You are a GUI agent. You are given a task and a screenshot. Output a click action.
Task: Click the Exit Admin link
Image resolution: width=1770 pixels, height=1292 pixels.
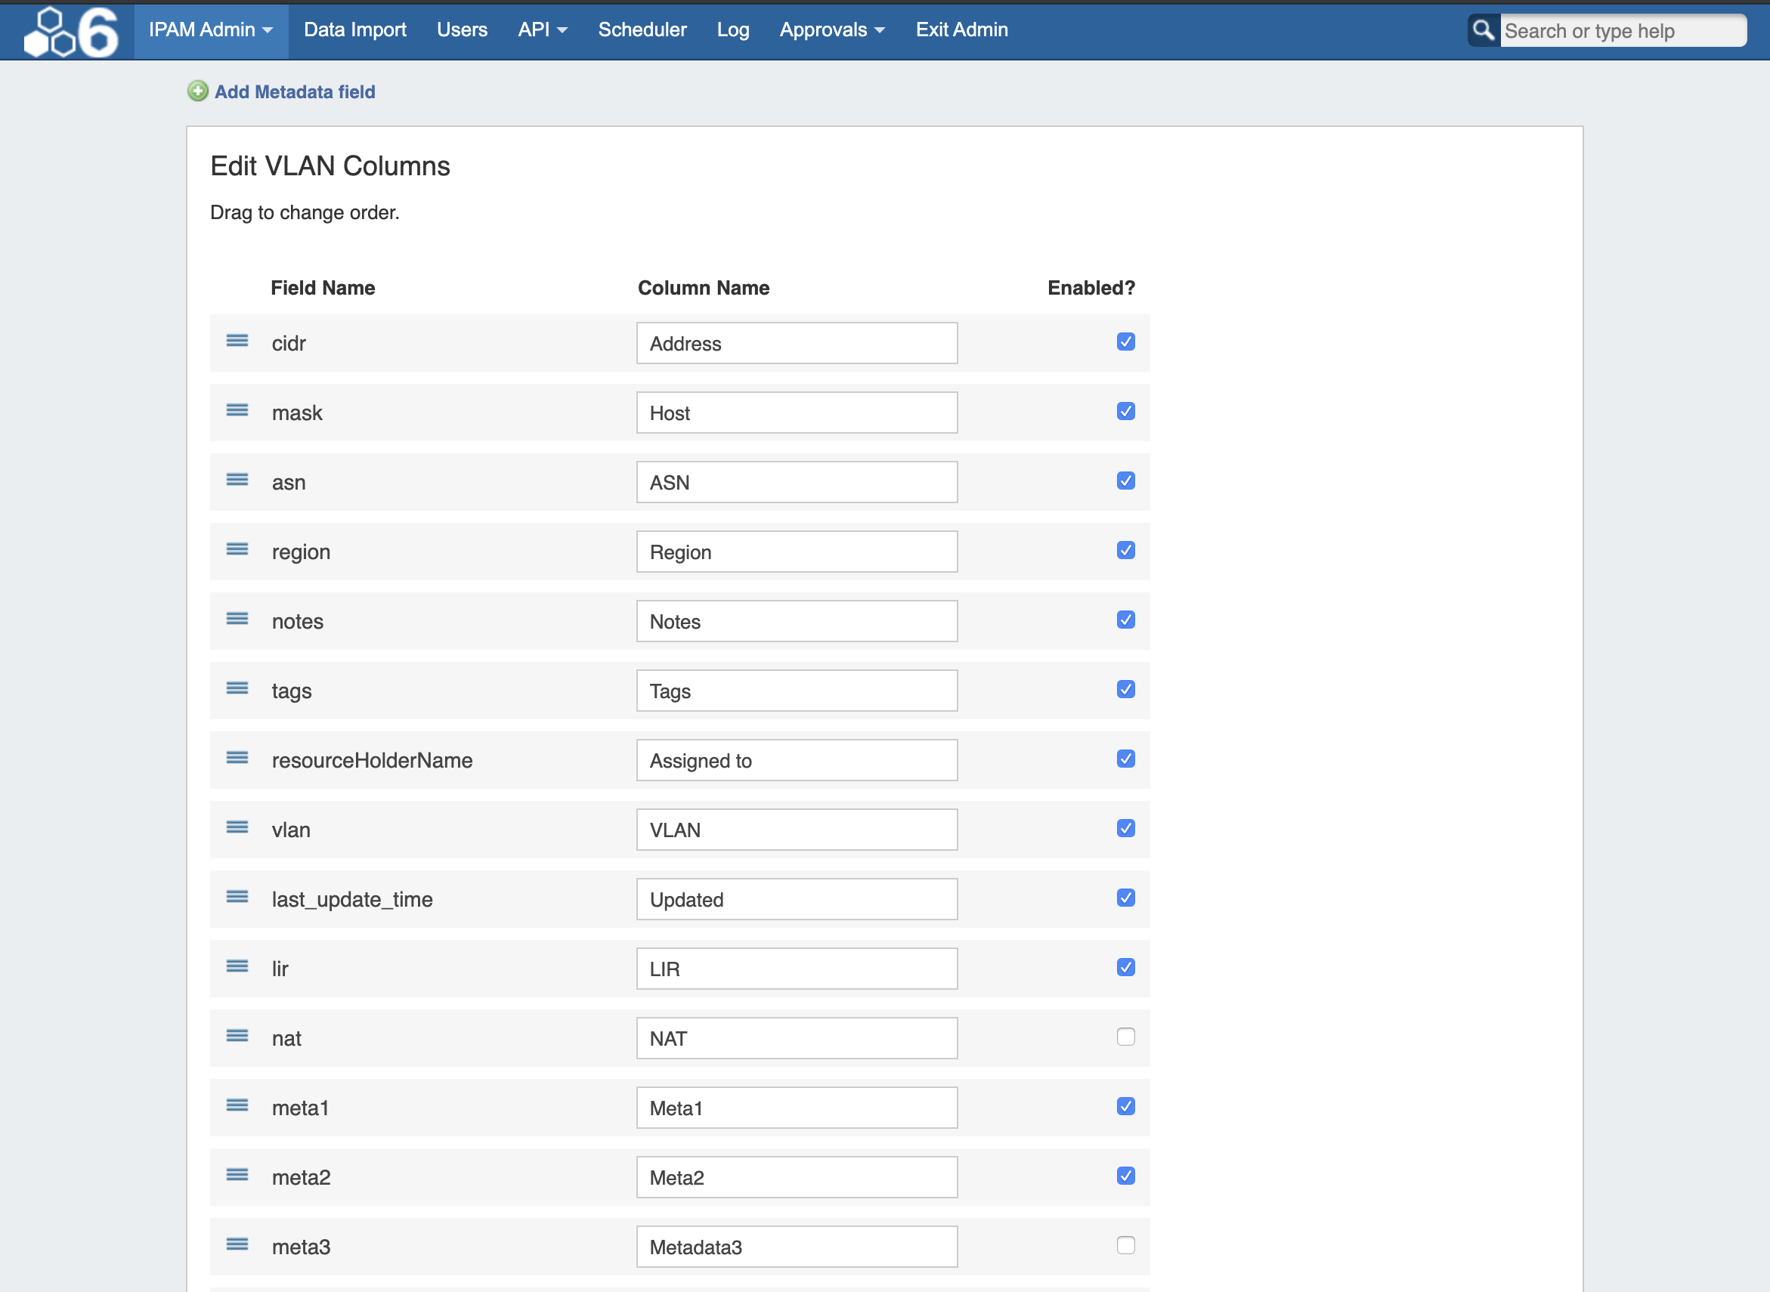pos(961,29)
